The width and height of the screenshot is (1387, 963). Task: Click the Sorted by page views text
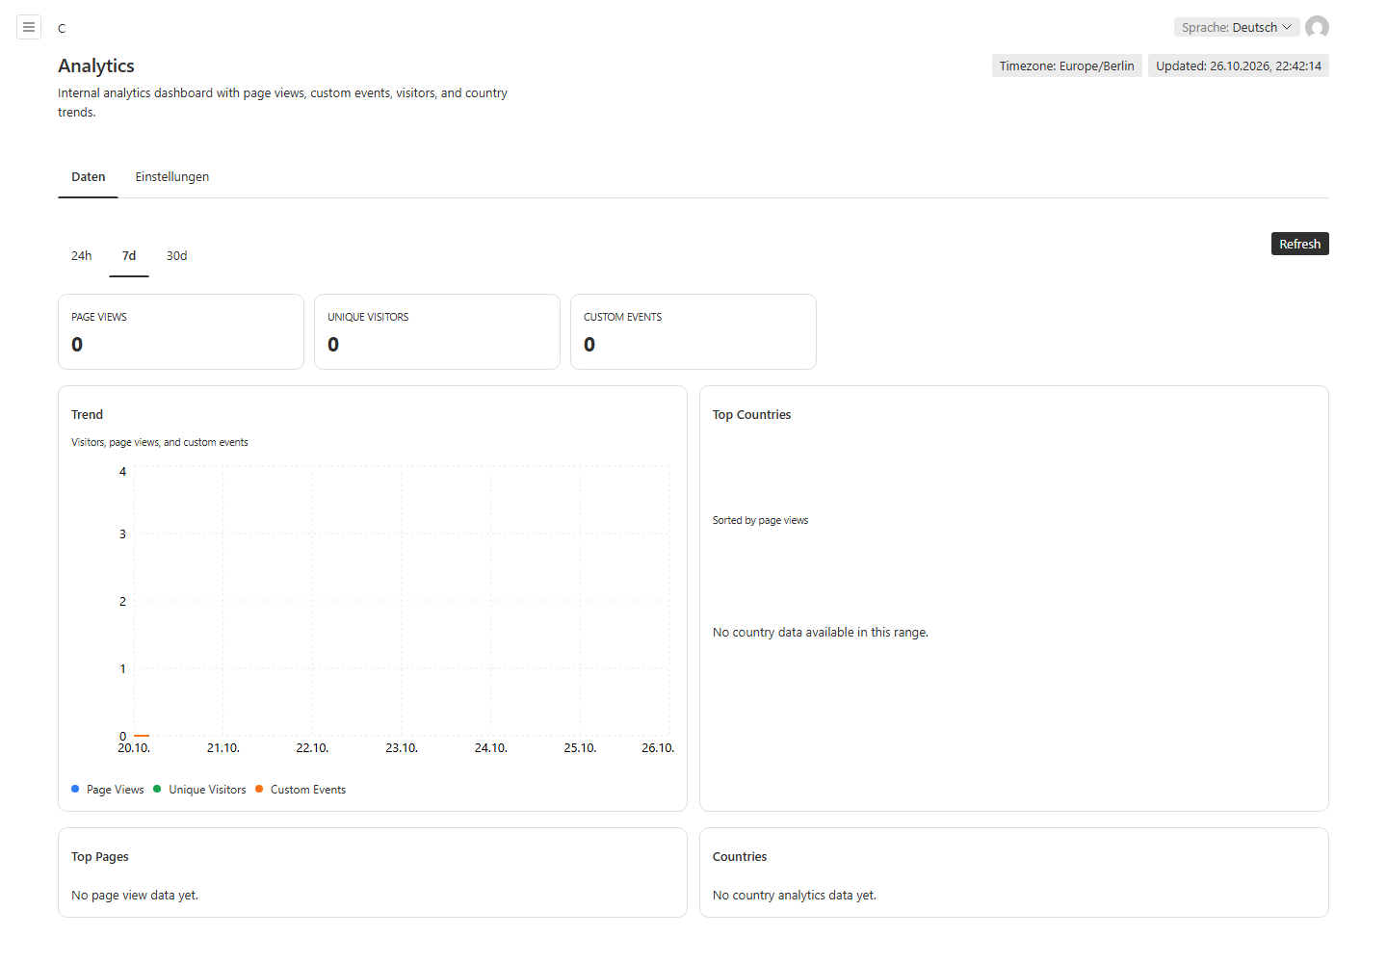point(760,520)
